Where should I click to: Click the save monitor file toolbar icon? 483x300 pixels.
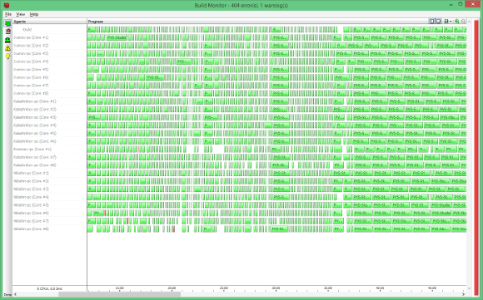[x=446, y=22]
